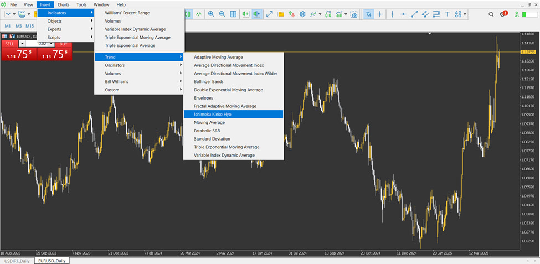The image size is (540, 264).
Task: Click the trade volume input field
Action: 37,44
